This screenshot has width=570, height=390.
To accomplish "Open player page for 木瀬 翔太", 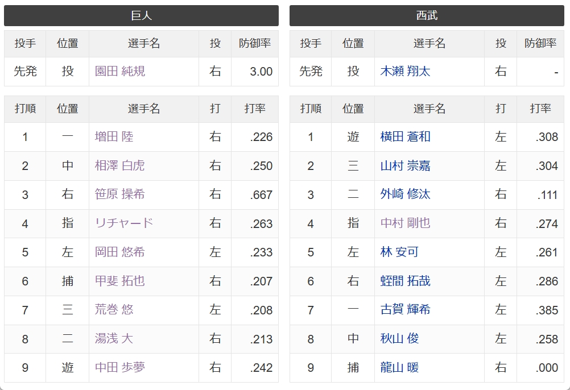I will [x=406, y=71].
